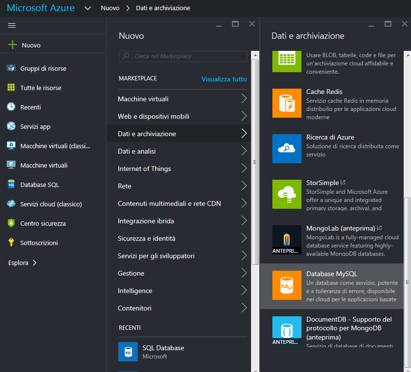Maximize the Nuovo blade
Screen dimensions: 411x372
[x=236, y=24]
